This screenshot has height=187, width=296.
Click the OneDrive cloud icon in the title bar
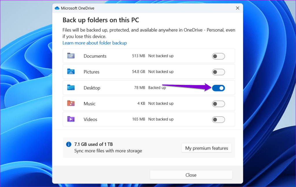57,8
